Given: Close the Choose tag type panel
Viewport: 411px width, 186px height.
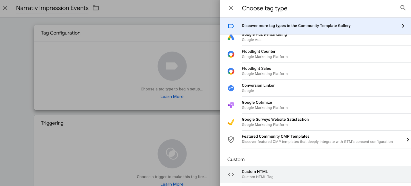Looking at the screenshot, I should pos(231,8).
